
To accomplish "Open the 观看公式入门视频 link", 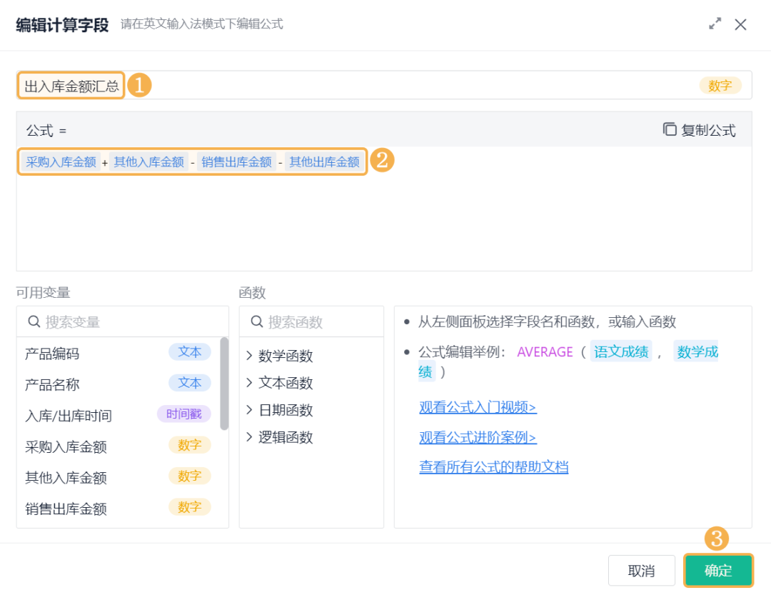I will tap(478, 407).
